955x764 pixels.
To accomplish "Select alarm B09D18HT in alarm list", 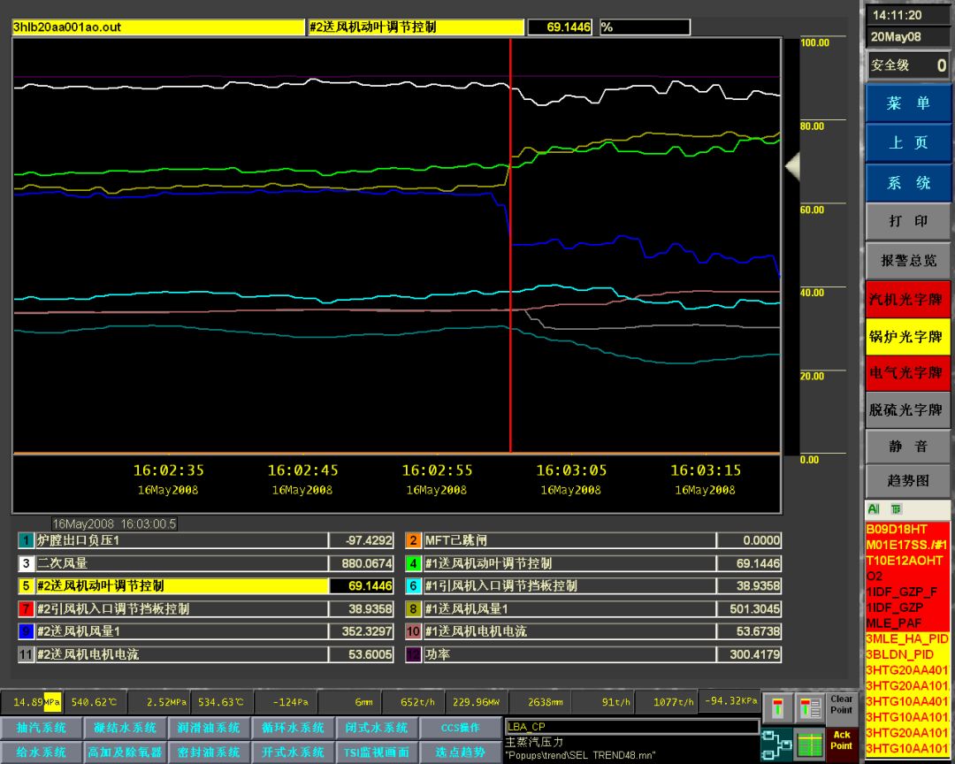I will coord(907,529).
